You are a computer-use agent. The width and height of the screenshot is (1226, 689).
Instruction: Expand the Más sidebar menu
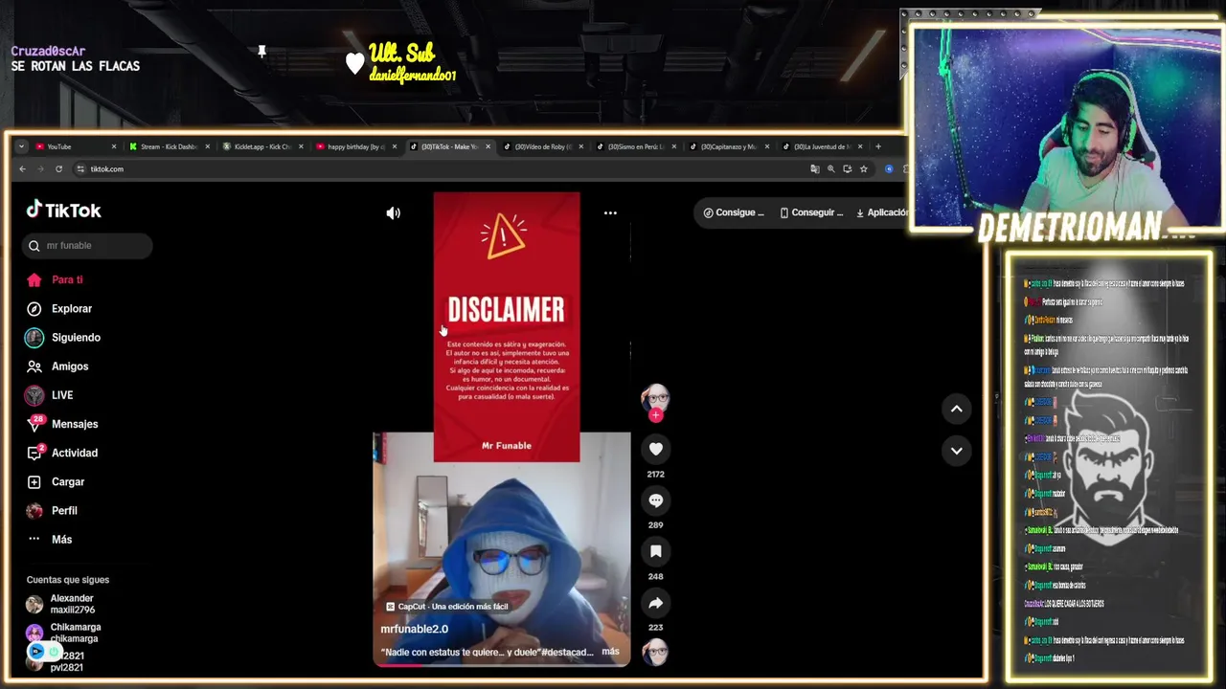49,540
